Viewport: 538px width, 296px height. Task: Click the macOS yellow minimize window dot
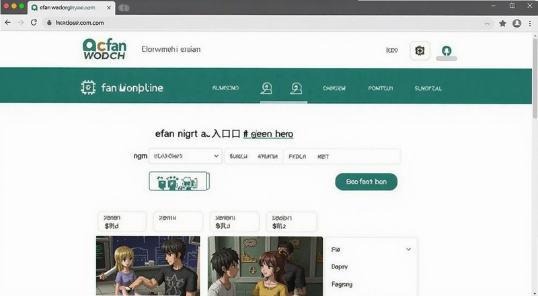(x=13, y=6)
